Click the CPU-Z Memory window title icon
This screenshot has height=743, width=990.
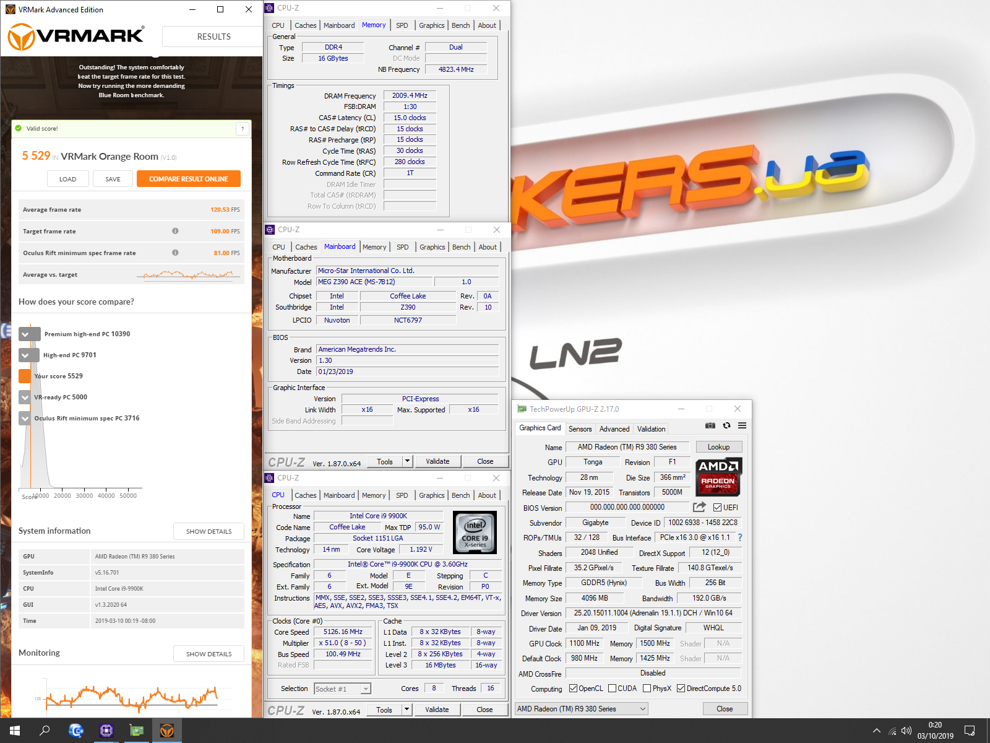[x=269, y=8]
